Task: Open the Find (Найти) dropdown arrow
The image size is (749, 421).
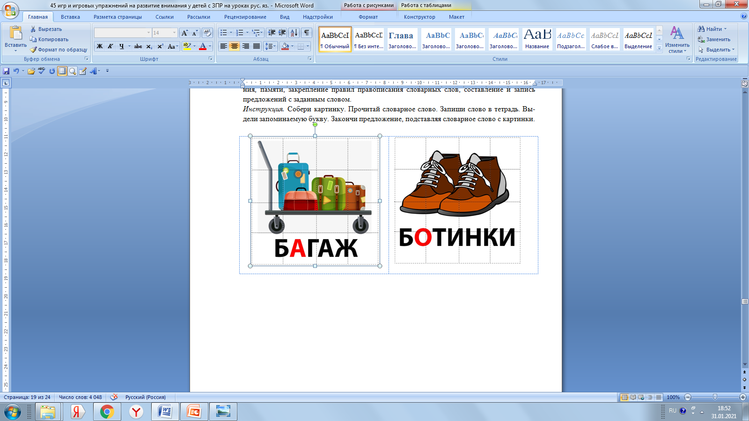Action: [726, 29]
